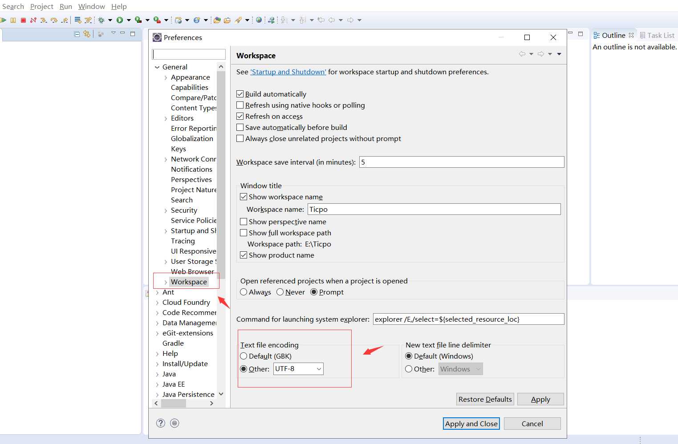Viewport: 678px width, 444px height.
Task: Click the green Run toolbar icon
Action: [120, 20]
